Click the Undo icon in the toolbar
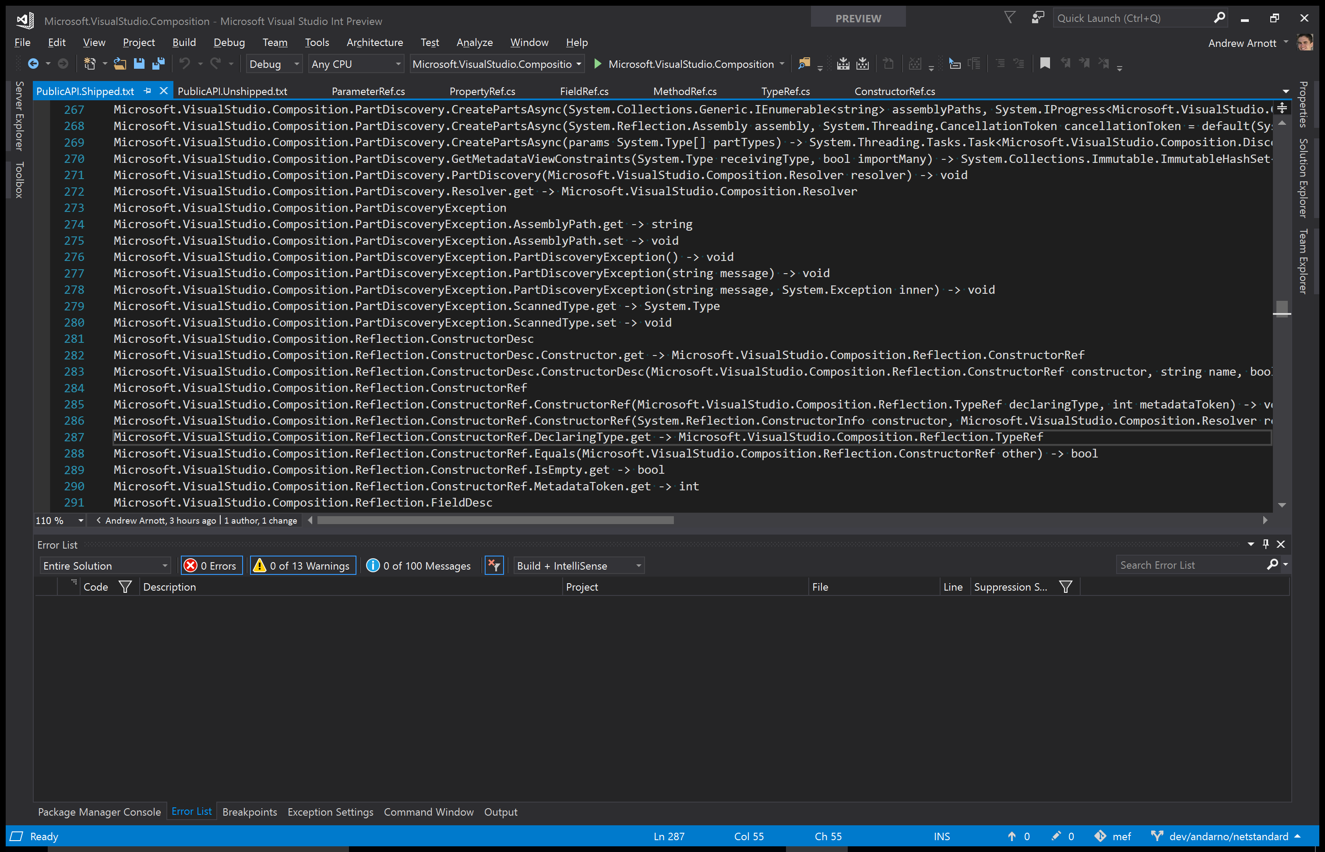The width and height of the screenshot is (1325, 852). click(185, 63)
